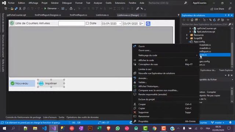Screen dimensions: 235x132
Task: Open the first date picker dropdown
Action: pos(120,23)
